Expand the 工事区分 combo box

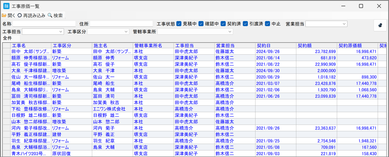(108, 32)
